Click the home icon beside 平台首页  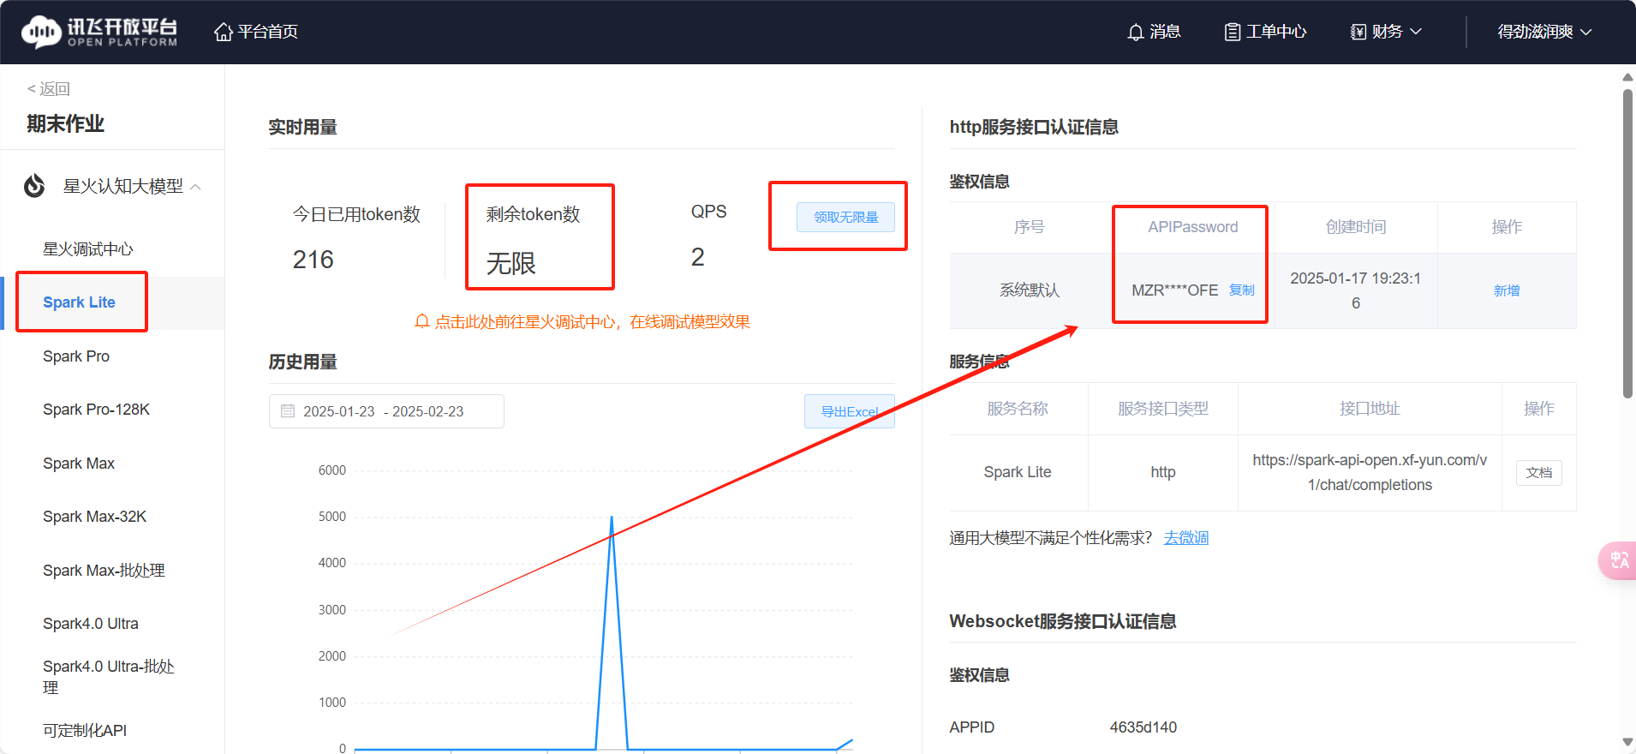coord(224,32)
